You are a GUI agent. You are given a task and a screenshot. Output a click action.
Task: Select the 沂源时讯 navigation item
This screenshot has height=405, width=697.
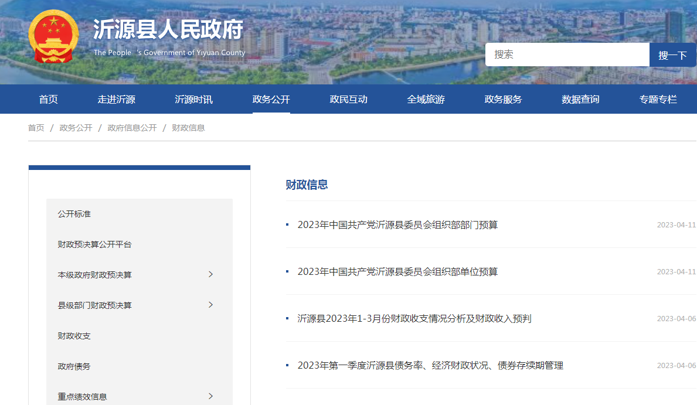(x=193, y=99)
